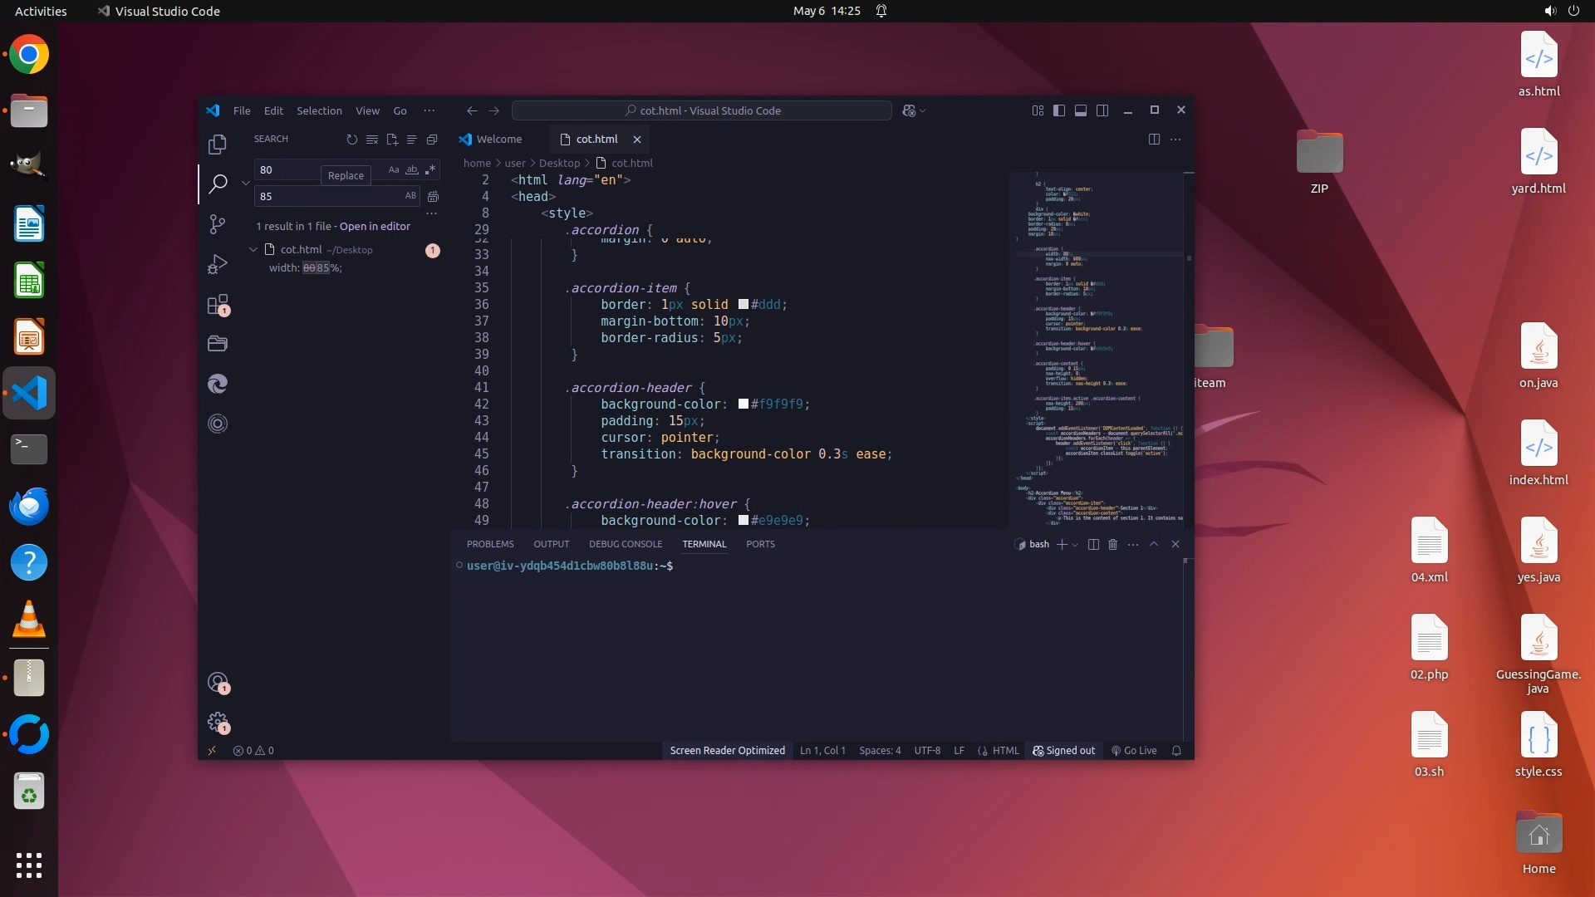
Task: Click Go Live in status bar
Action: [1134, 750]
